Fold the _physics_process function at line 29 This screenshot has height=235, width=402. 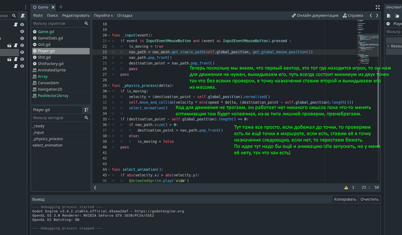pos(107,85)
